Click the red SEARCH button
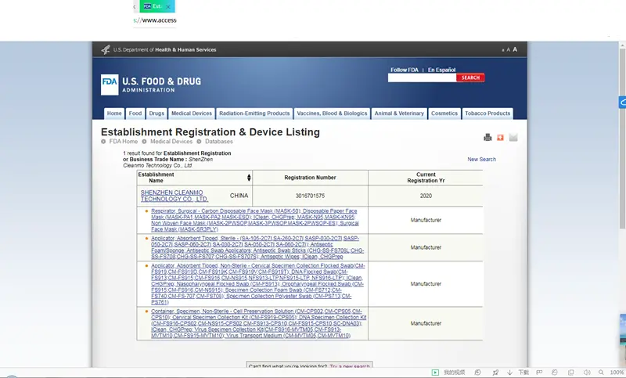The width and height of the screenshot is (626, 378). pyautogui.click(x=471, y=77)
